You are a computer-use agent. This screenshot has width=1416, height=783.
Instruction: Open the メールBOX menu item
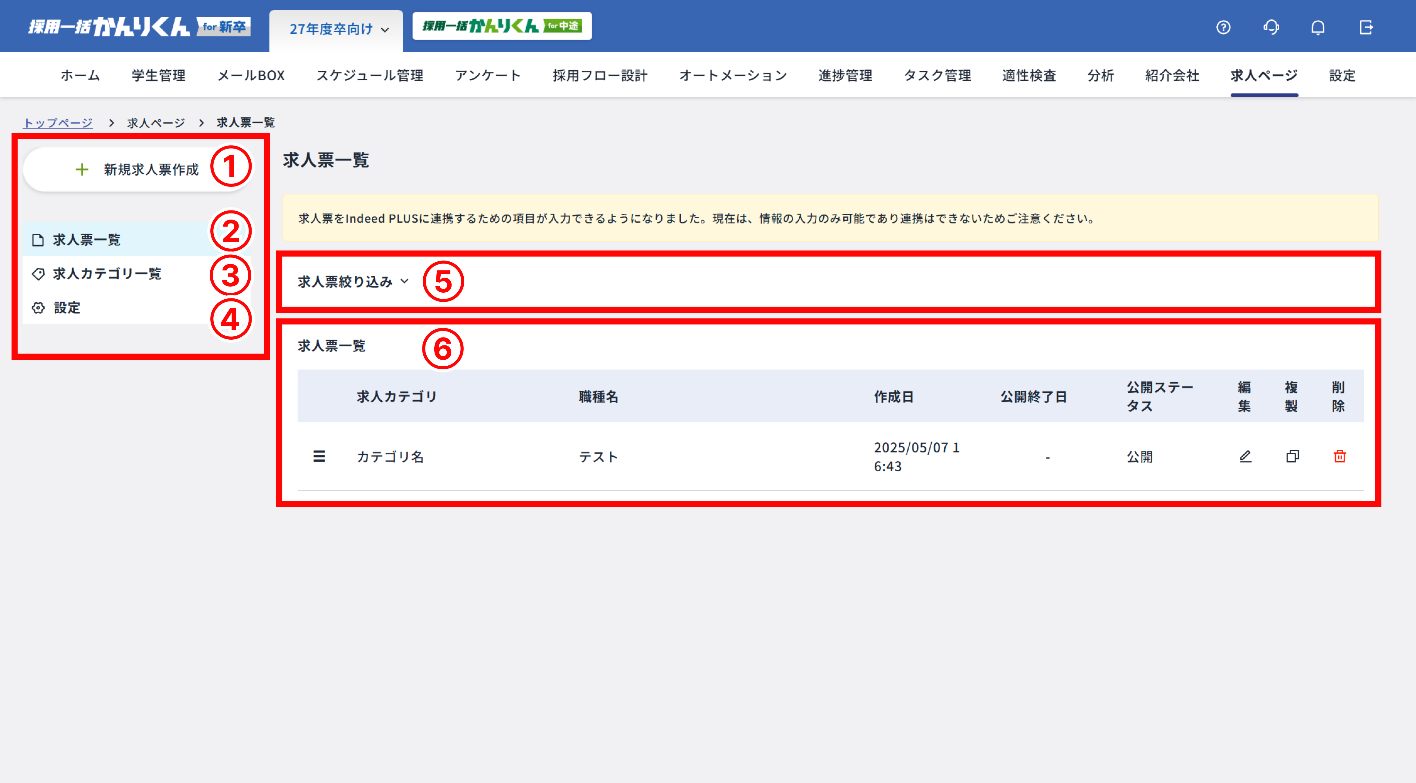point(251,75)
